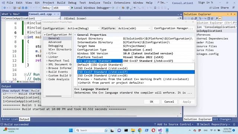Open Live Share
Image resolution: width=238 pixels, height=134 pixels.
[x=219, y=7]
